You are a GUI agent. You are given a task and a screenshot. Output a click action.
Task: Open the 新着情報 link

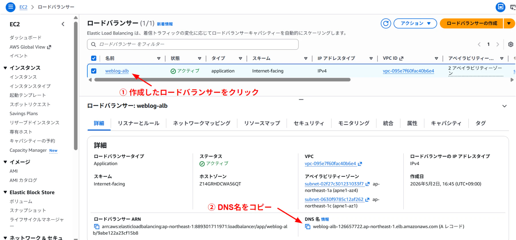[165, 24]
